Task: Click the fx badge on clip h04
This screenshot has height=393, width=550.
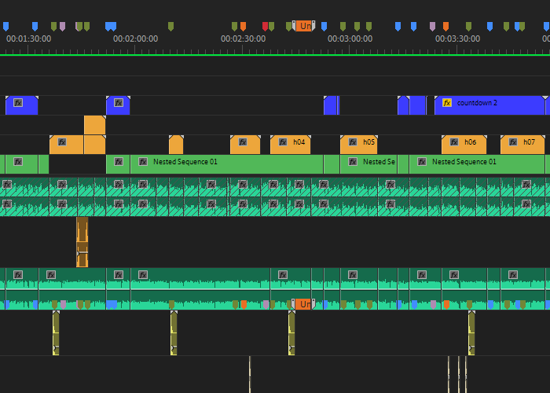Action: (x=283, y=142)
